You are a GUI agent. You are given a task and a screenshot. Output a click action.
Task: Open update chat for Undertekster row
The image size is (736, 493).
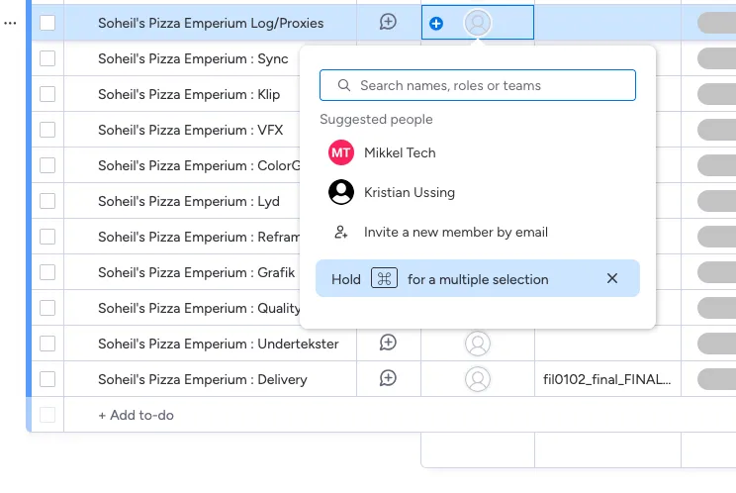388,343
